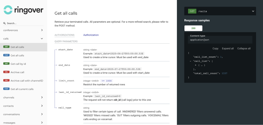Click the search magnifier icon
Image resolution: width=263 pixels, height=125 pixels.
(x=5, y=23)
